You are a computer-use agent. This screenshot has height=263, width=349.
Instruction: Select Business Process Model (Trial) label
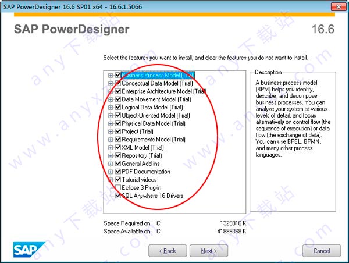point(158,75)
